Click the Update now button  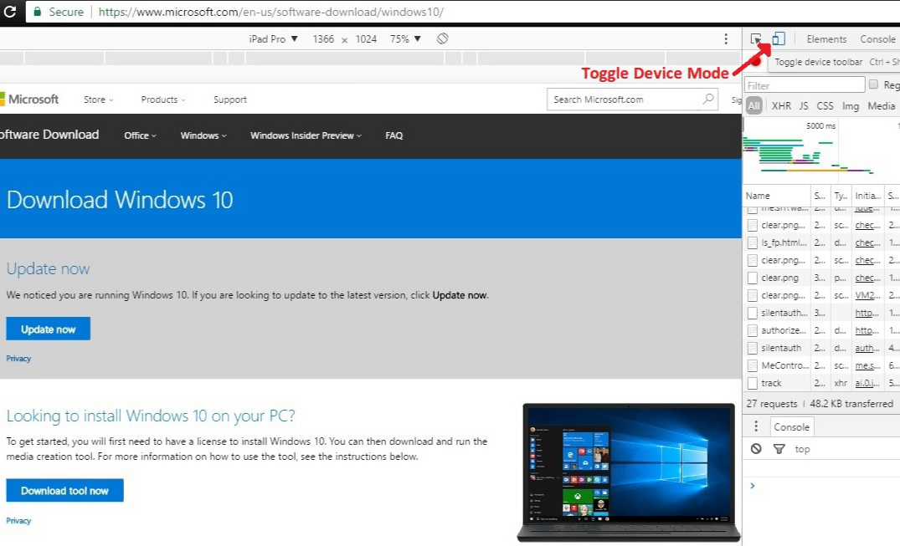49,329
